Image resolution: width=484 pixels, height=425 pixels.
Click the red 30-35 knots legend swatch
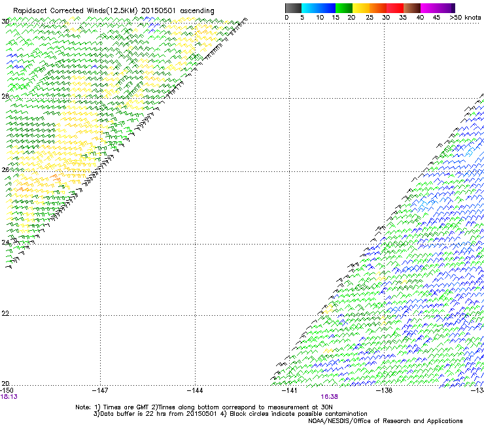coord(395,8)
